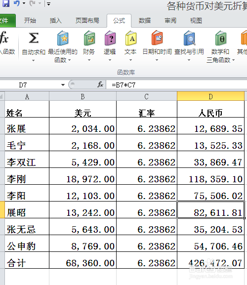Image resolution: width=247 pixels, height=285 pixels.
Task: Click the cell with value 18,972.00
Action: [82, 176]
